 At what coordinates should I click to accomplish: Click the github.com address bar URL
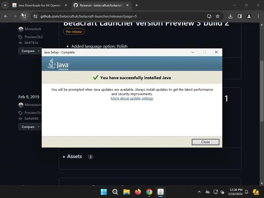89,16
